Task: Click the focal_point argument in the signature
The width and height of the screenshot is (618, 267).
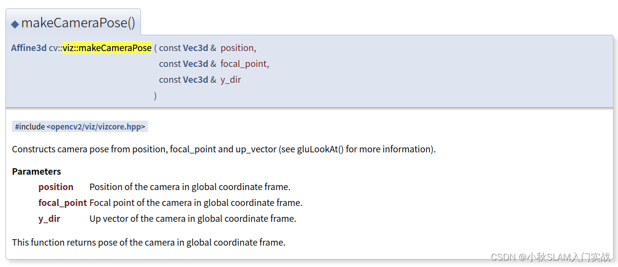Action: [x=243, y=64]
